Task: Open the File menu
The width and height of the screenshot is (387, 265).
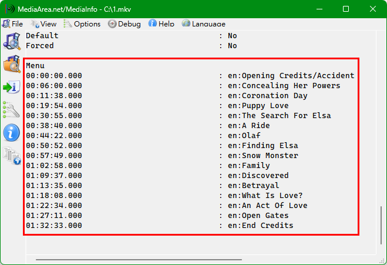Action: 12,24
